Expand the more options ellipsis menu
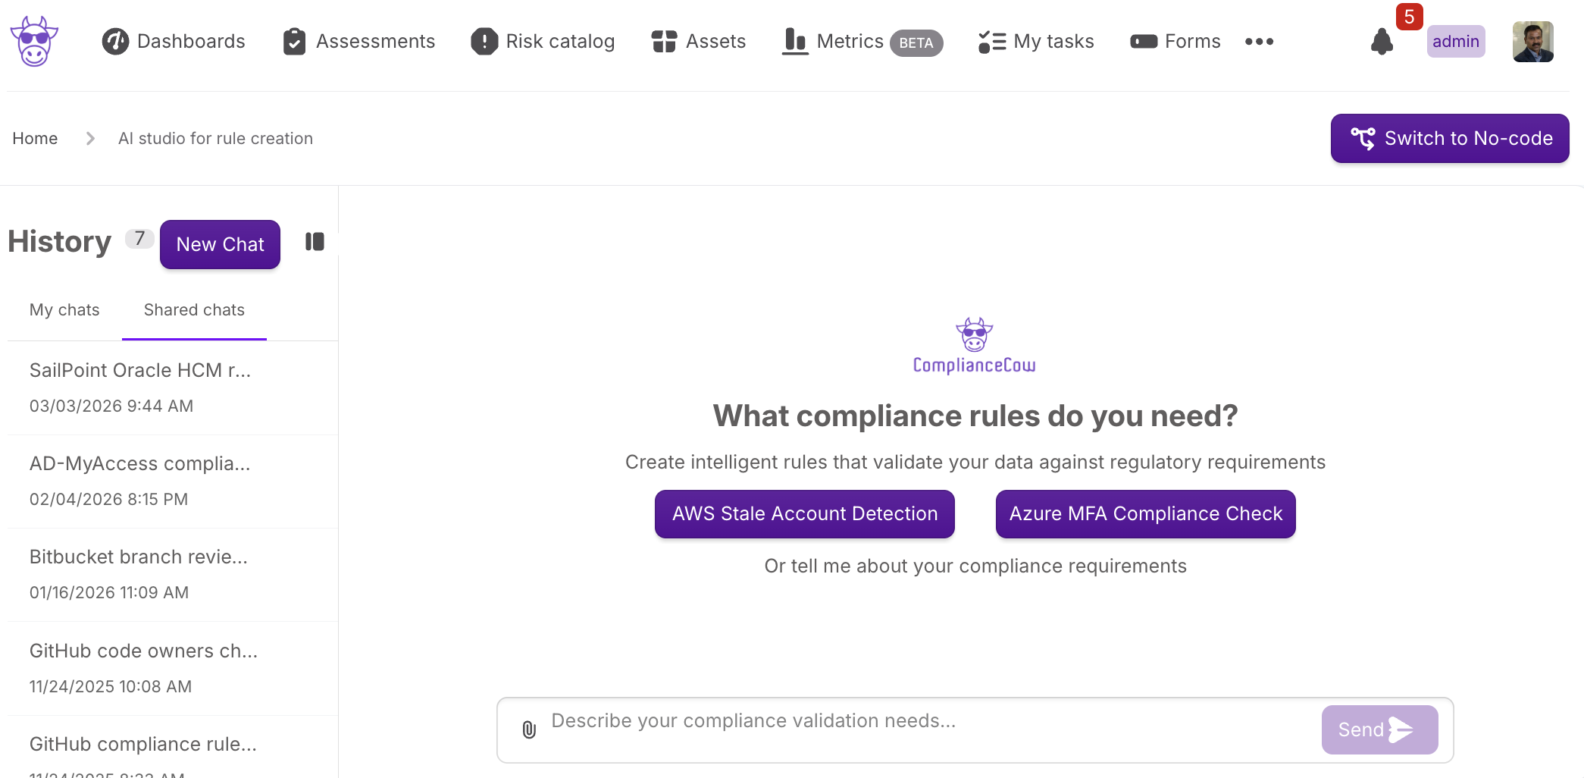Image resolution: width=1584 pixels, height=778 pixels. [x=1259, y=42]
